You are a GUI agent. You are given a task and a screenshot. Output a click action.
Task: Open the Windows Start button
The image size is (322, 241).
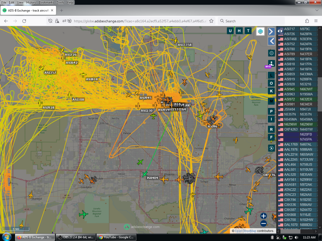[7, 237]
